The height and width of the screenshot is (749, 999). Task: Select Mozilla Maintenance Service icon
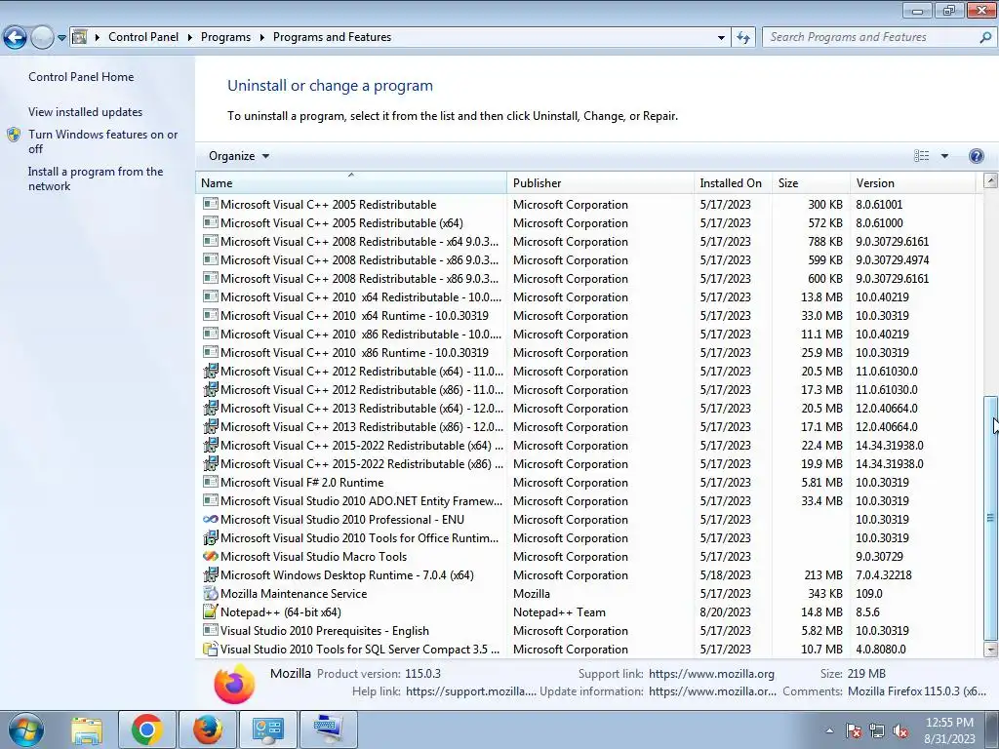pyautogui.click(x=211, y=593)
